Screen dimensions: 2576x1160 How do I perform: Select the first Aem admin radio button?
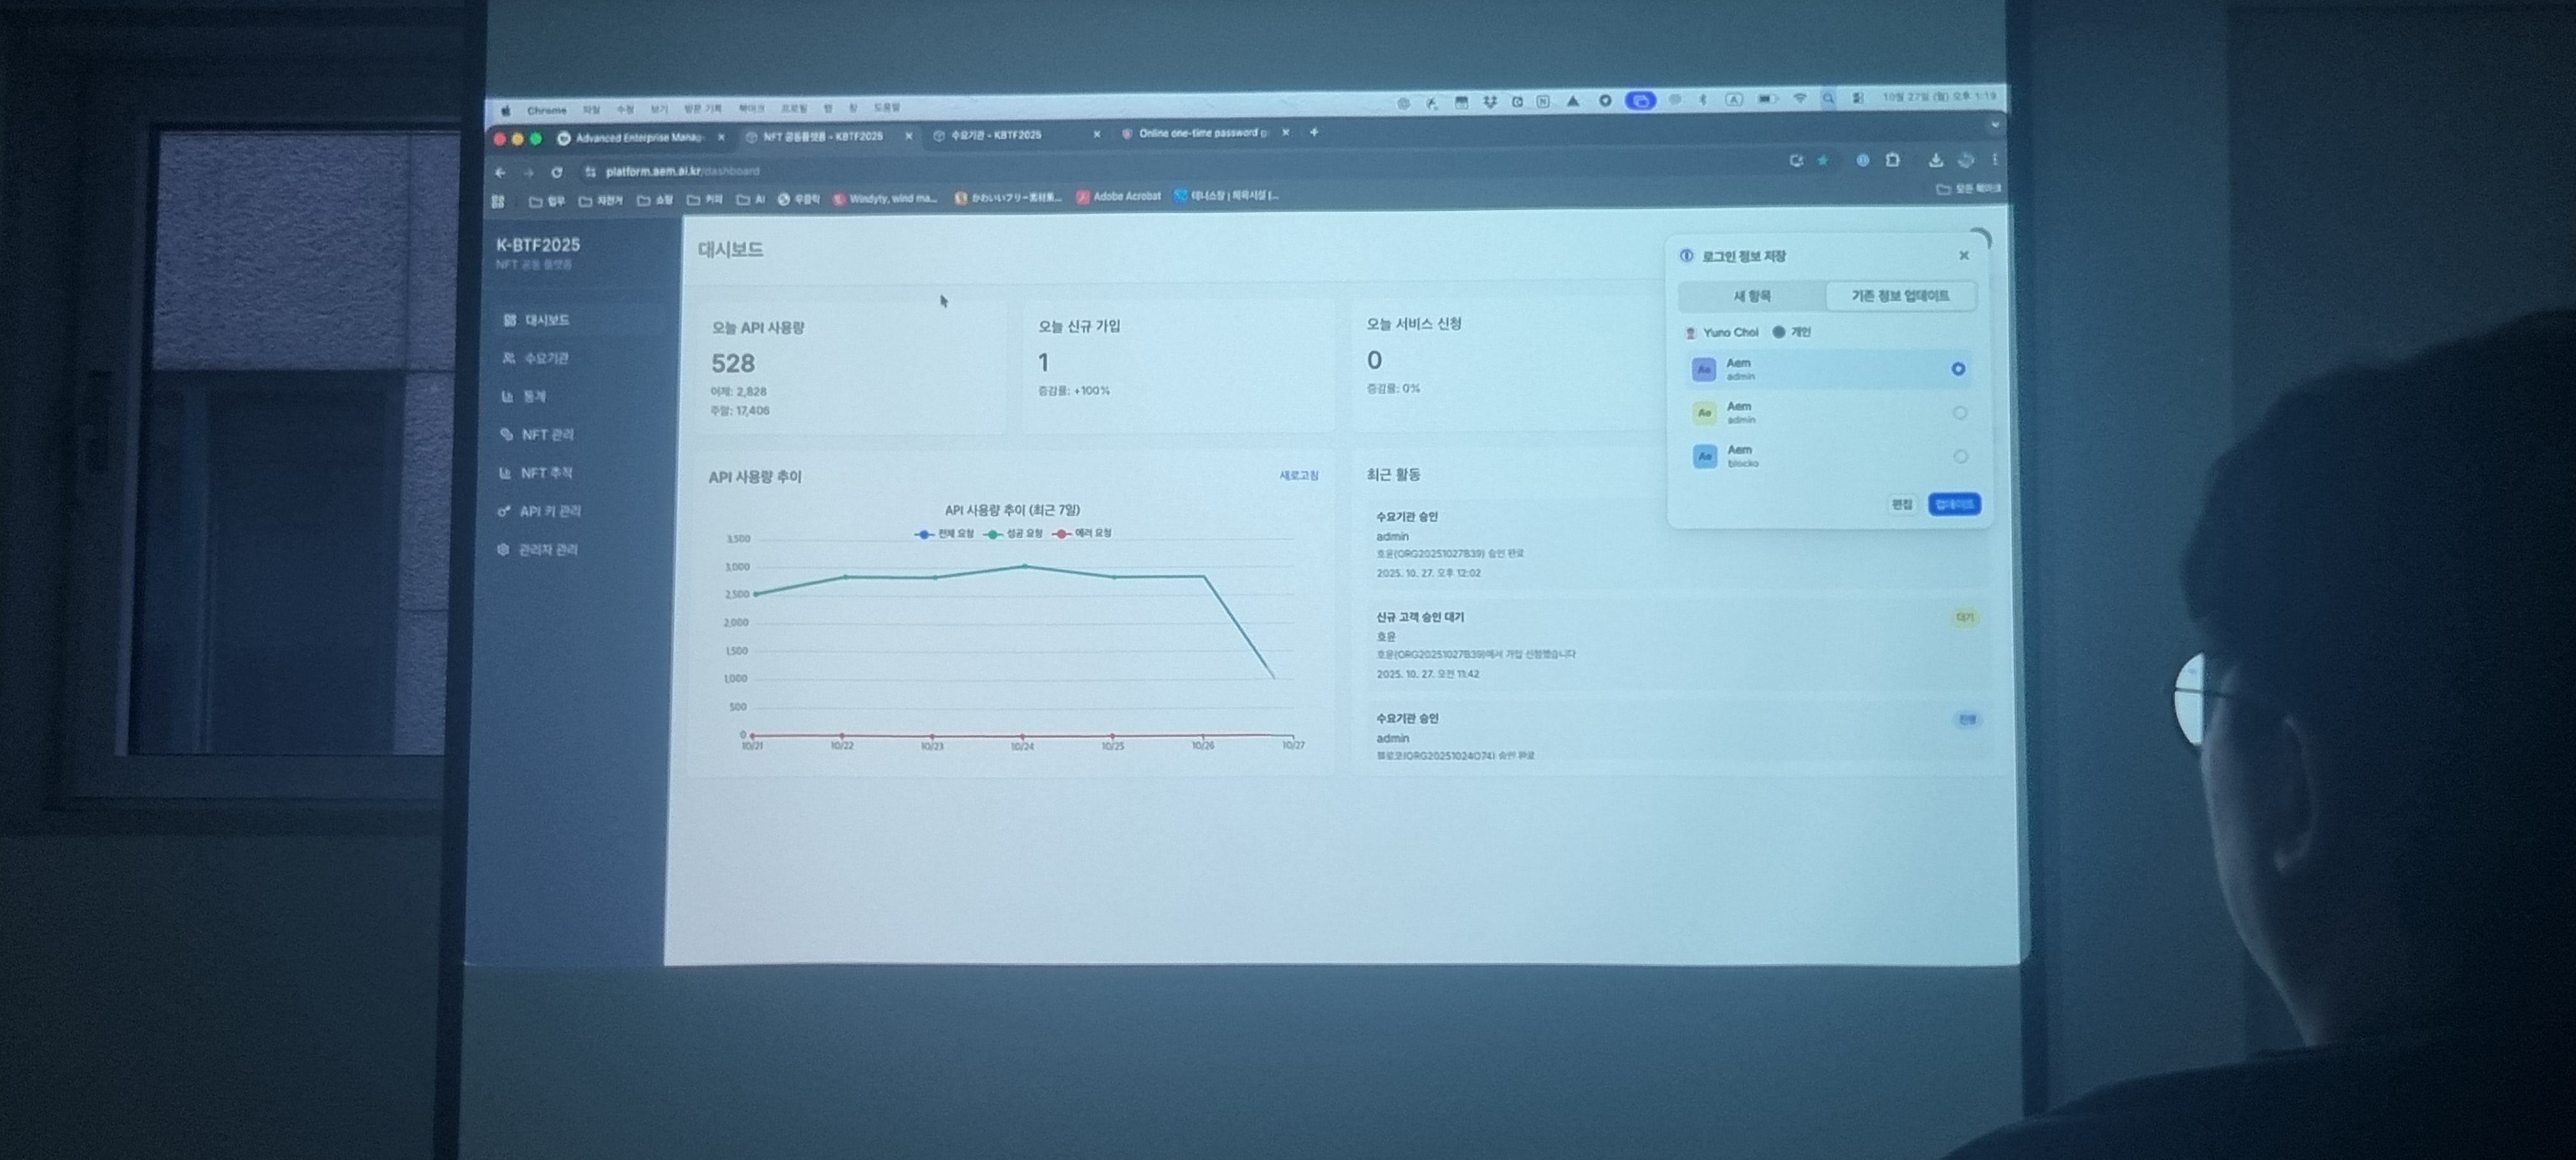(1958, 369)
